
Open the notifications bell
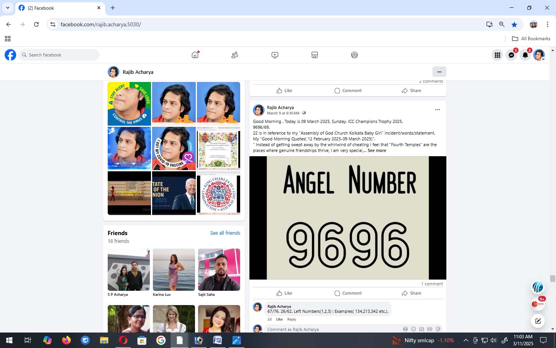525,55
